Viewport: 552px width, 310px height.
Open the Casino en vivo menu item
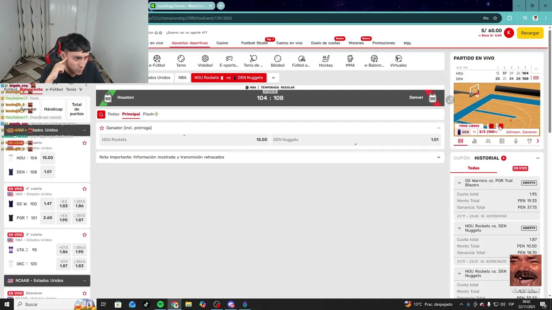click(289, 43)
